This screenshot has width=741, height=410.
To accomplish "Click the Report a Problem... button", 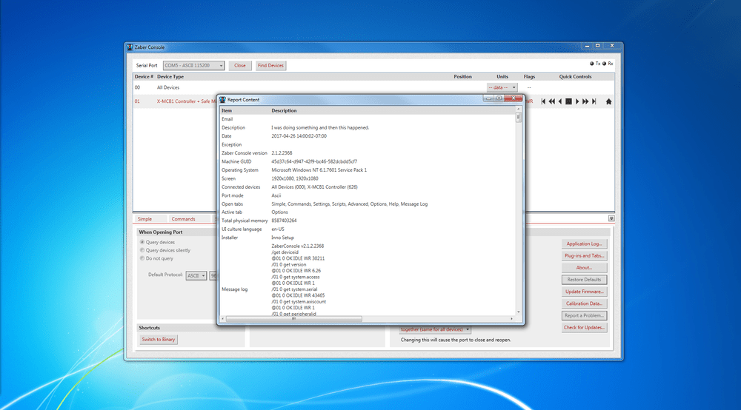I will coord(584,315).
